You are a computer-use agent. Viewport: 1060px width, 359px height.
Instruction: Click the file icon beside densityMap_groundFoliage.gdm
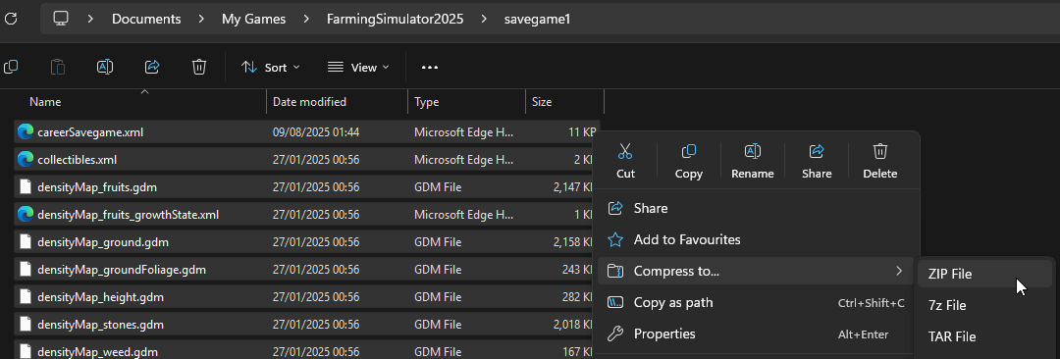[26, 270]
